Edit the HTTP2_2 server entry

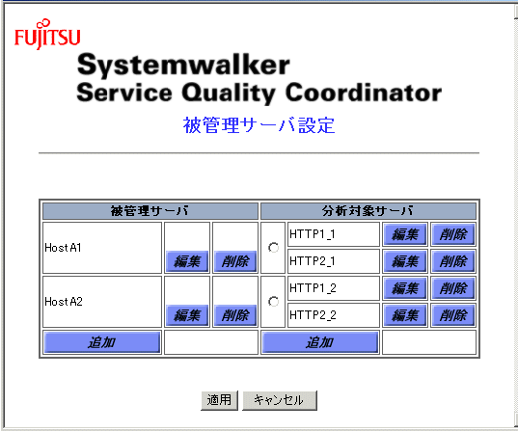pos(405,315)
